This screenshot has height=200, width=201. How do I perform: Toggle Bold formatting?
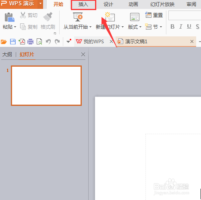[x=172, y=27]
